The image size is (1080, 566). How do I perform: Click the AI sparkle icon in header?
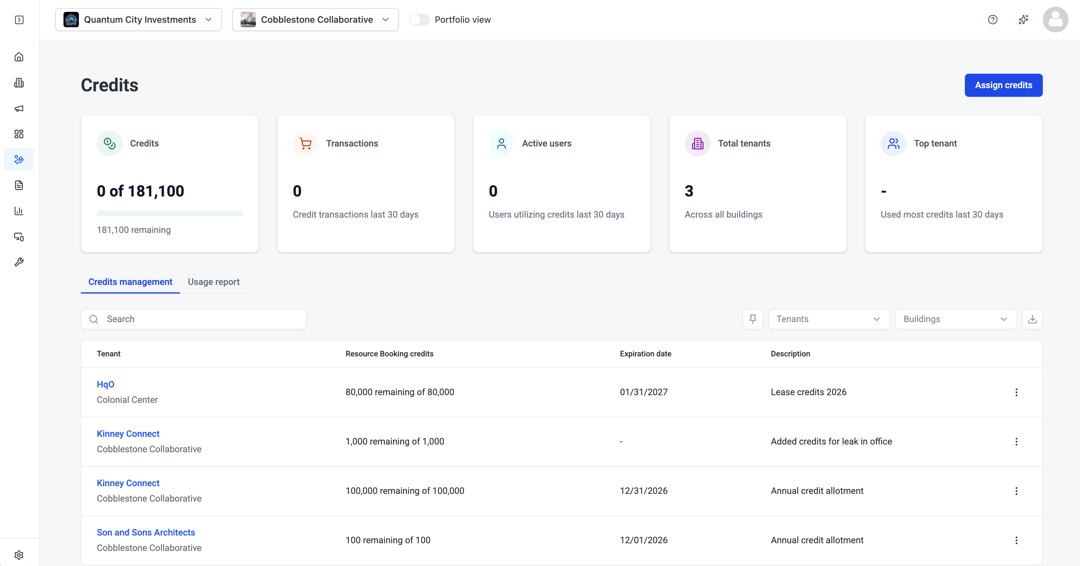pyautogui.click(x=1023, y=20)
